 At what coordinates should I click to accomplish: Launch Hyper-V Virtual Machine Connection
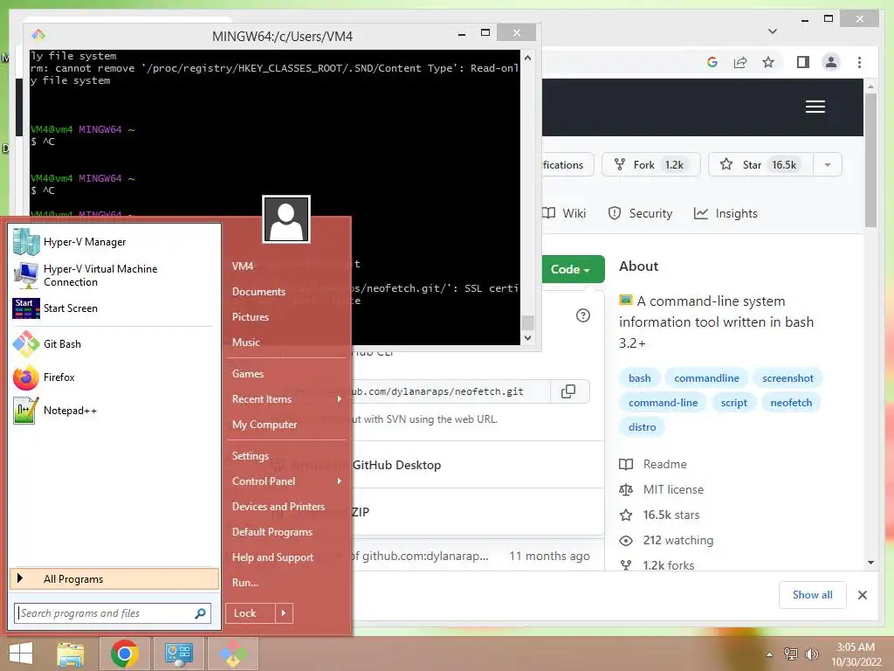coord(113,275)
